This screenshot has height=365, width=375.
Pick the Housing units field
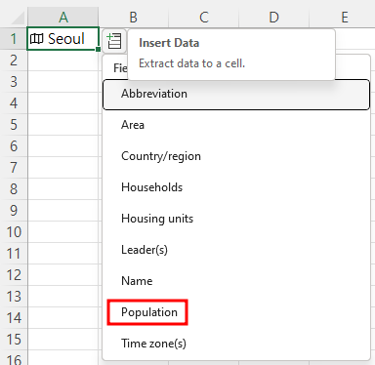tap(236, 219)
